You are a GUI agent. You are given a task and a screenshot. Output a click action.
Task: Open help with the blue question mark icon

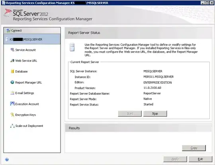pos(7,159)
